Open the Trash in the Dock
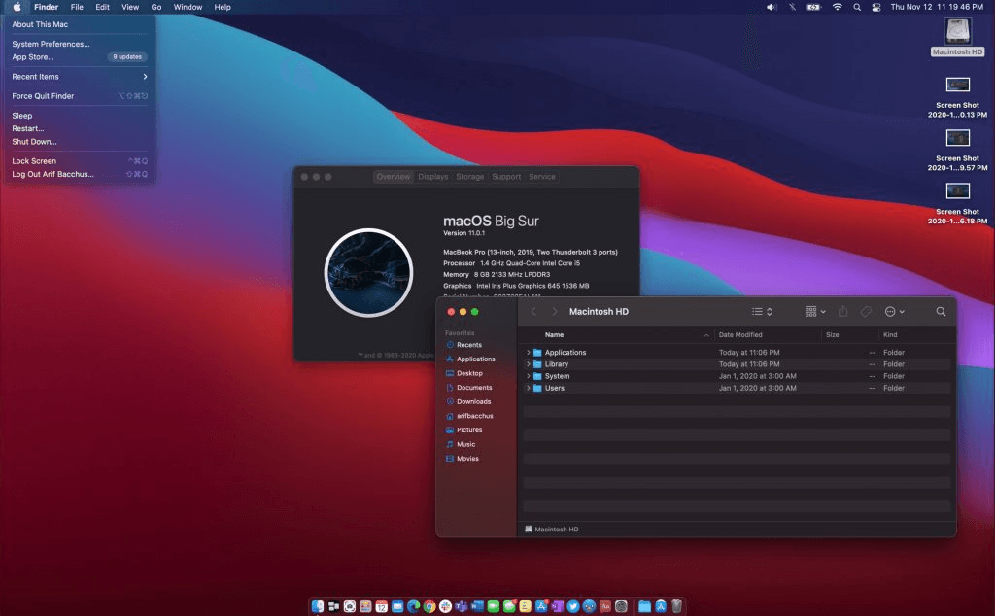The width and height of the screenshot is (995, 616). tap(676, 606)
